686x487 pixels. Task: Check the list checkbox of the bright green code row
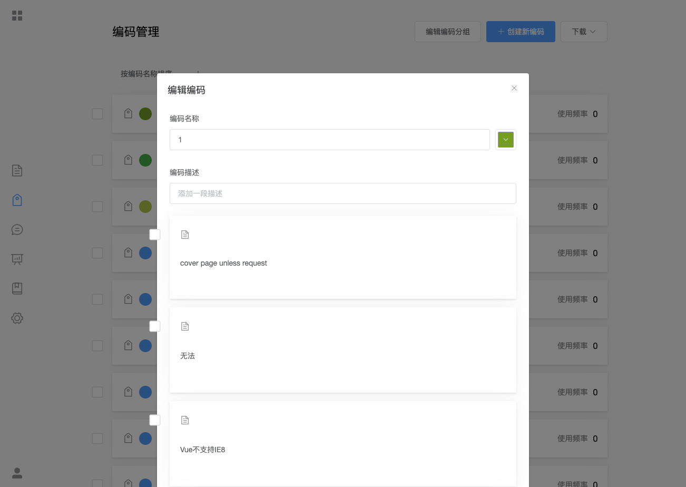click(x=97, y=160)
